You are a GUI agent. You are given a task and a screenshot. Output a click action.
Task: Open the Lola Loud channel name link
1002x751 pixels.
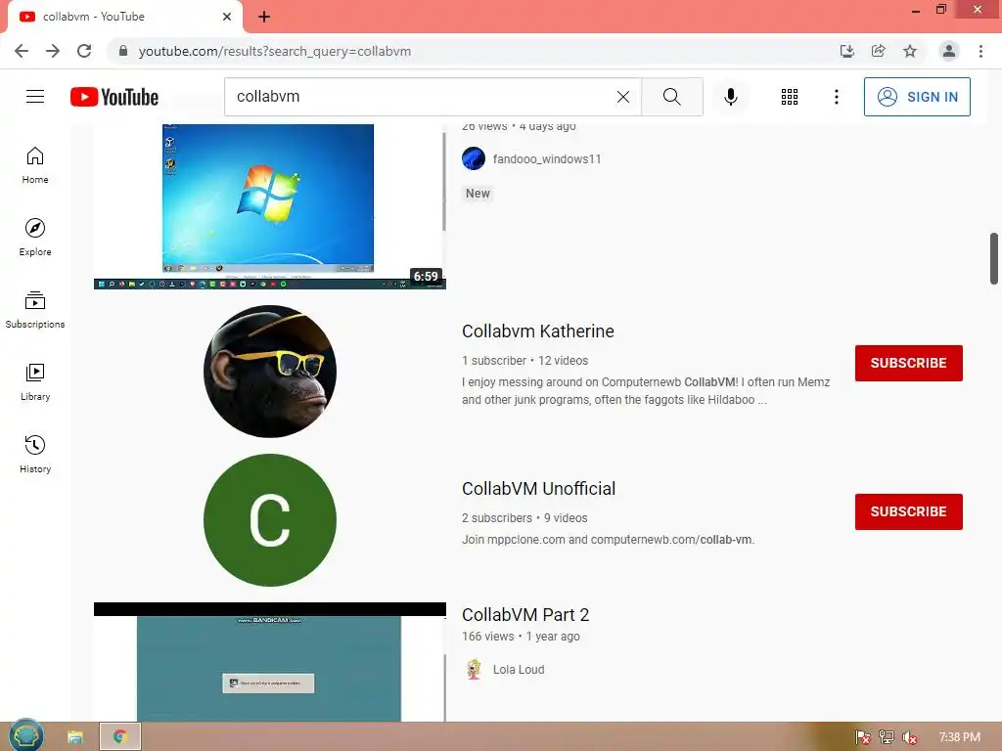(519, 669)
